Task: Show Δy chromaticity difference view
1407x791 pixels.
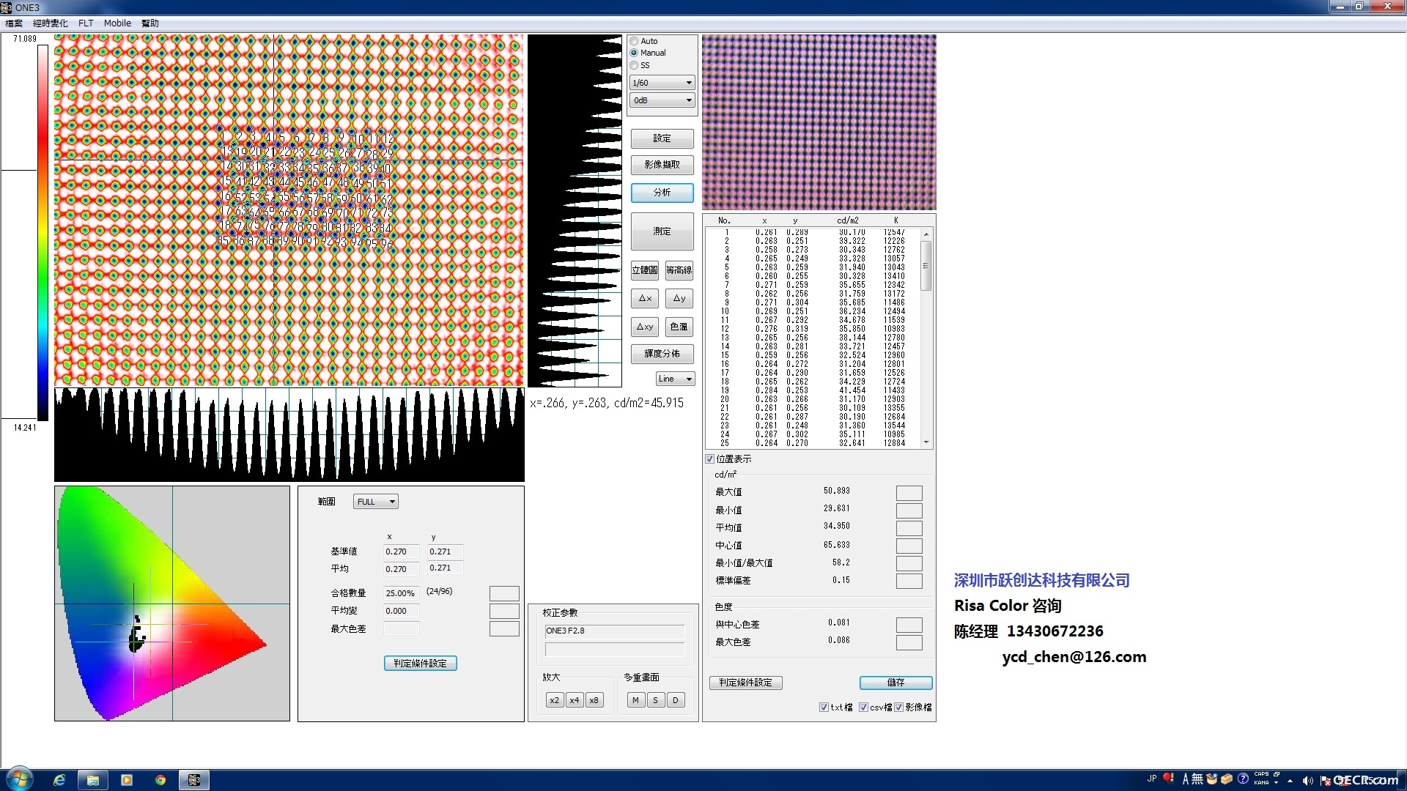Action: [x=679, y=298]
